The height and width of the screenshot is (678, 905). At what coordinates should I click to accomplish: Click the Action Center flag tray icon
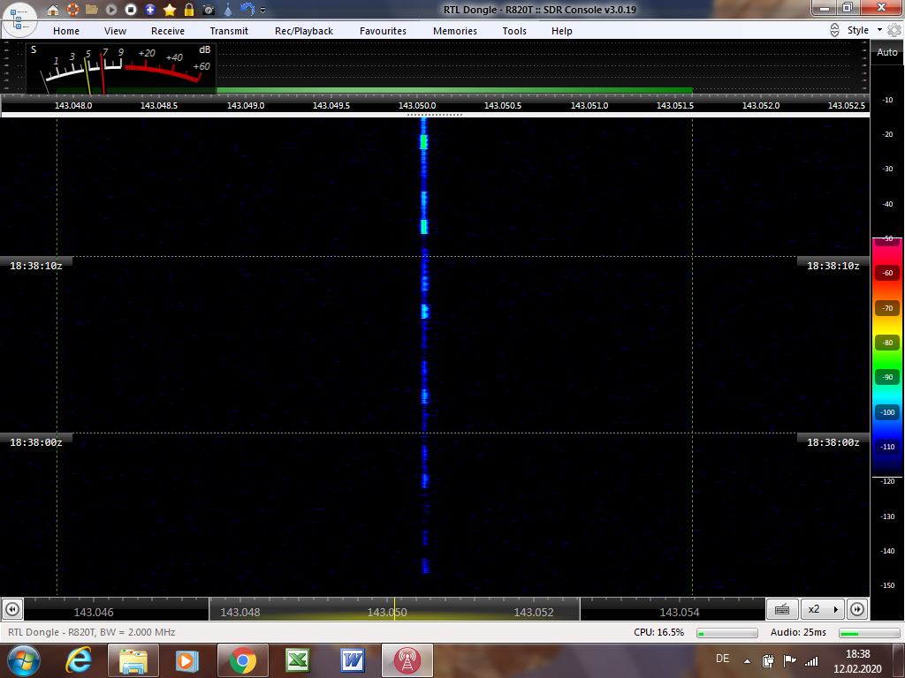coord(789,660)
